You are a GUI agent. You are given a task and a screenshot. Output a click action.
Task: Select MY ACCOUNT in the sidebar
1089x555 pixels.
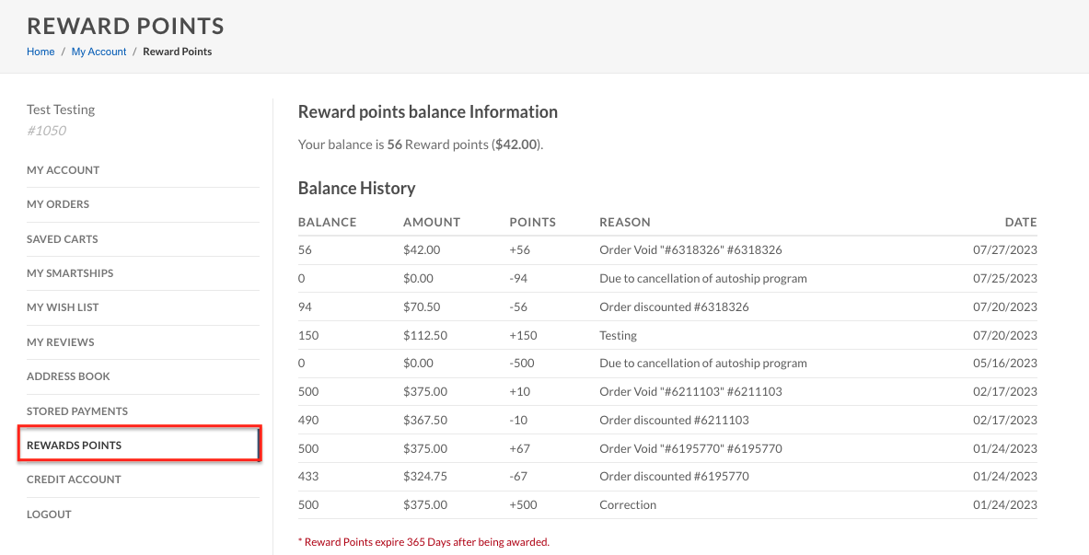tap(64, 170)
